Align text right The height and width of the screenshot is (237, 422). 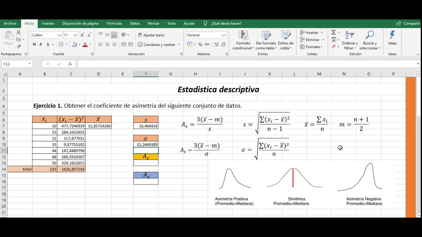pos(114,44)
